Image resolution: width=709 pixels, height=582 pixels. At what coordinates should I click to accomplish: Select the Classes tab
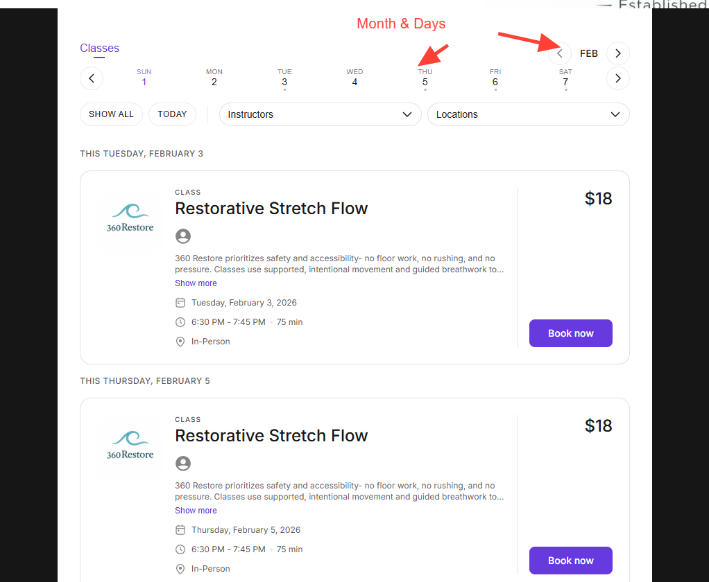99,48
